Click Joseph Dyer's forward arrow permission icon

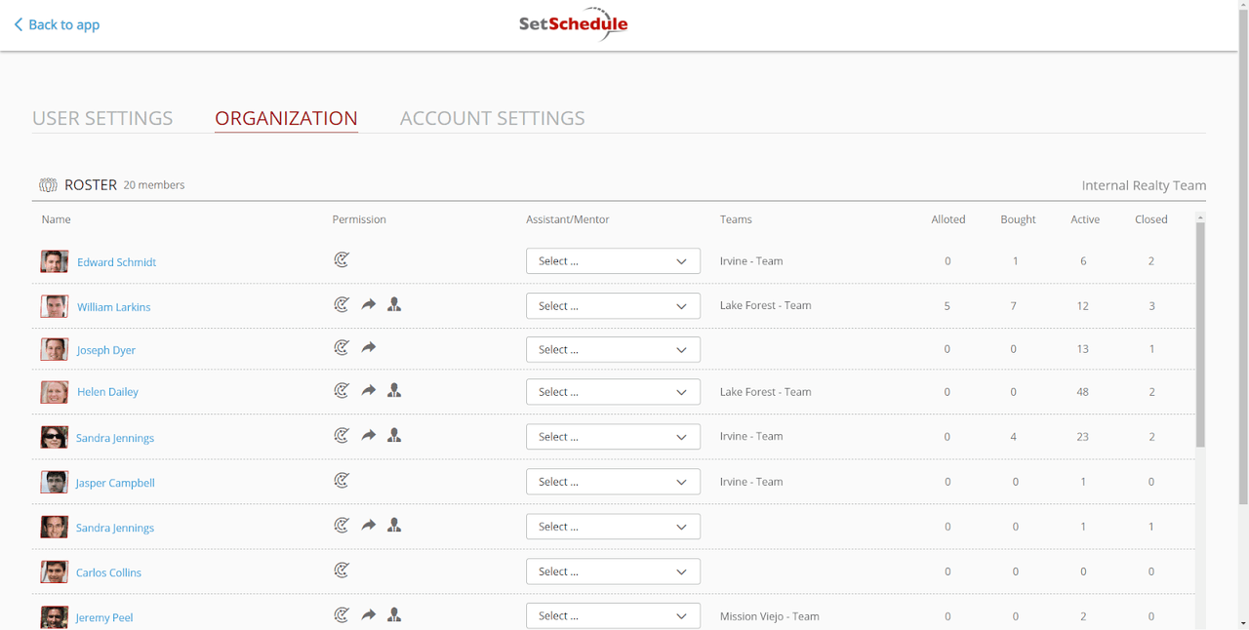(368, 347)
